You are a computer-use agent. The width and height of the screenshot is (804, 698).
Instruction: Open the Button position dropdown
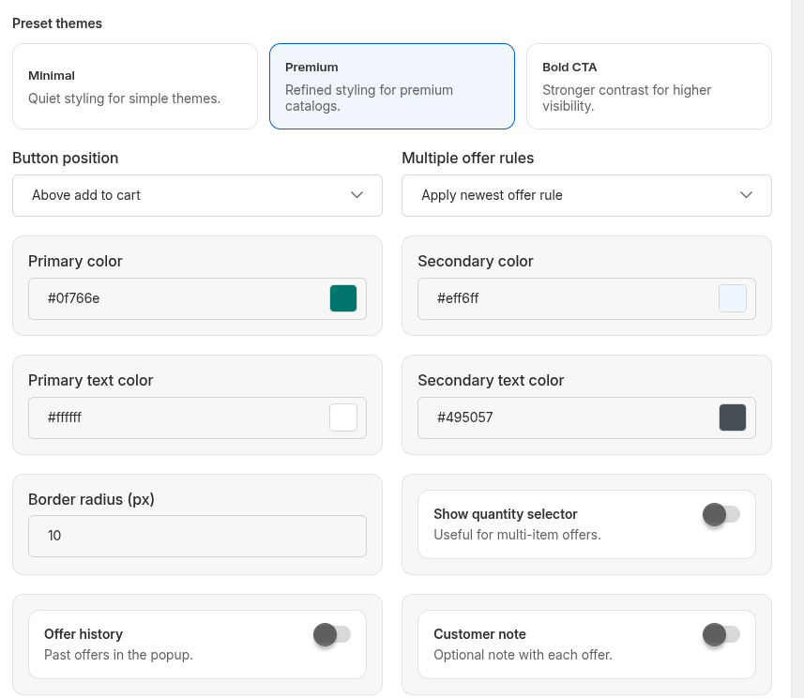click(x=197, y=195)
